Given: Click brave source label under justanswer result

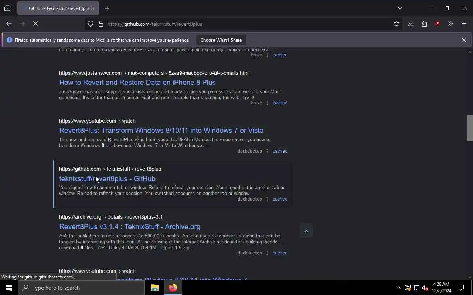Looking at the screenshot, I should pos(256,103).
